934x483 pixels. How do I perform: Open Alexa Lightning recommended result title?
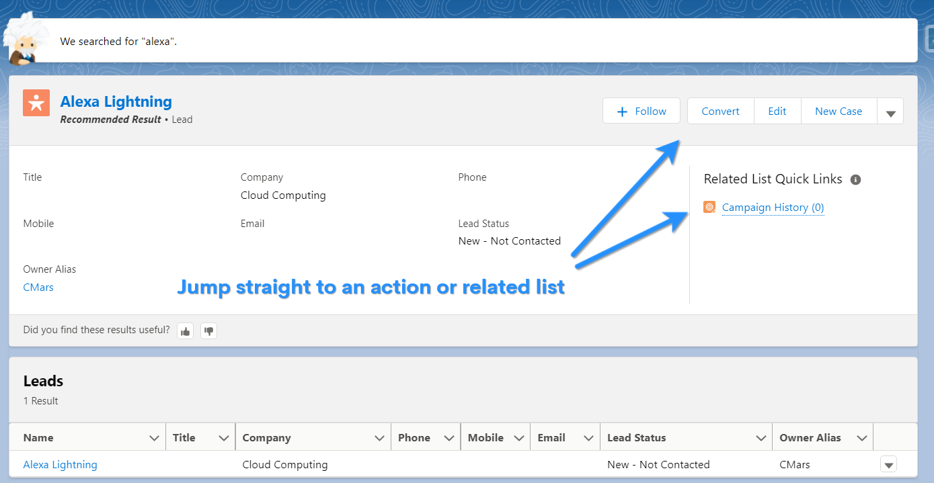click(x=116, y=101)
